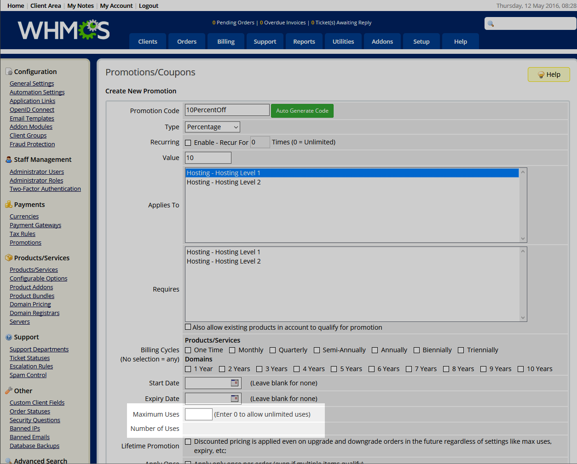The width and height of the screenshot is (577, 464).
Task: Select Hosting Level 2 in Requires list
Action: [224, 261]
